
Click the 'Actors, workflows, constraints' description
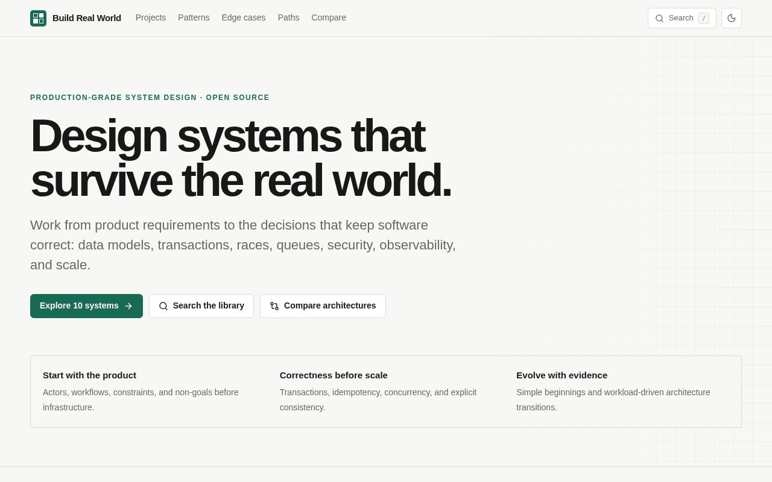click(x=141, y=400)
